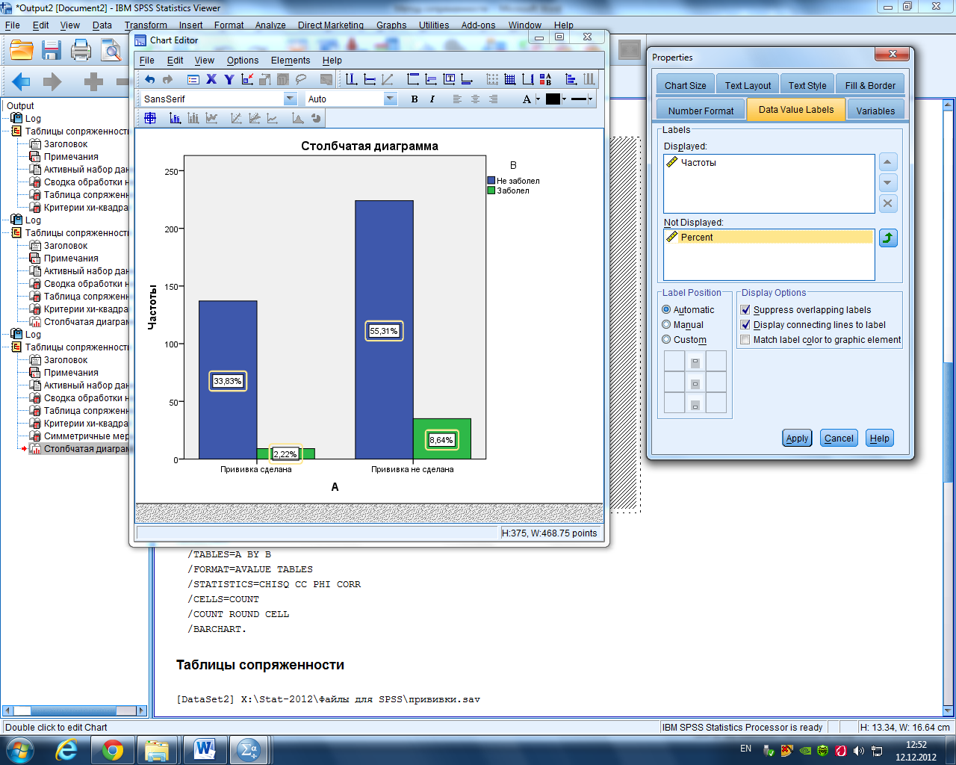Image resolution: width=956 pixels, height=765 pixels.
Task: Switch to Variables tab
Action: 875,111
